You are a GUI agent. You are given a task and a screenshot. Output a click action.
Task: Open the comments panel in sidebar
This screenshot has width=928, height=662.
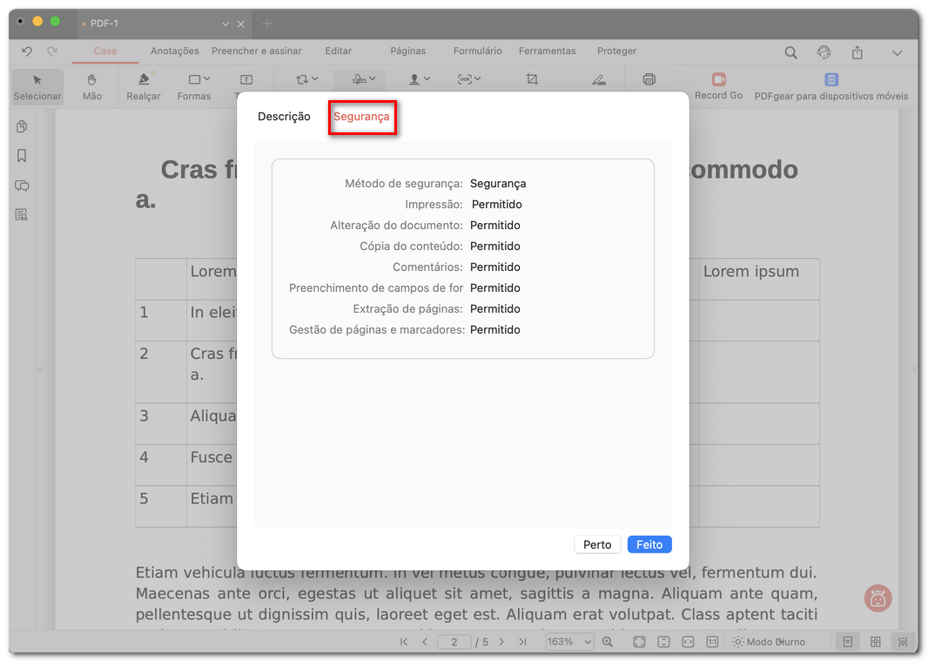pyautogui.click(x=19, y=186)
